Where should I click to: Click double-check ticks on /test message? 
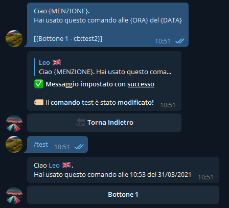(79, 147)
